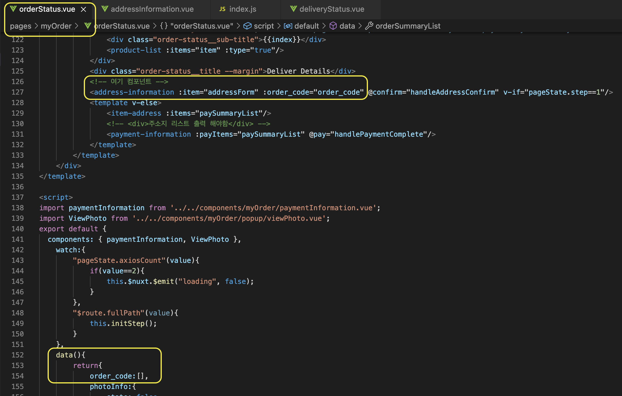Click the Vue icon on deliveryStatus.vue tab

[293, 9]
